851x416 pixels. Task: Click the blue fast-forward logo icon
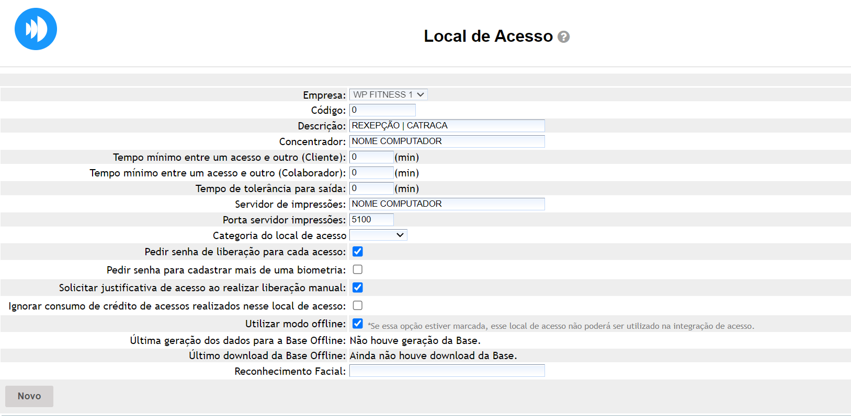coord(36,29)
